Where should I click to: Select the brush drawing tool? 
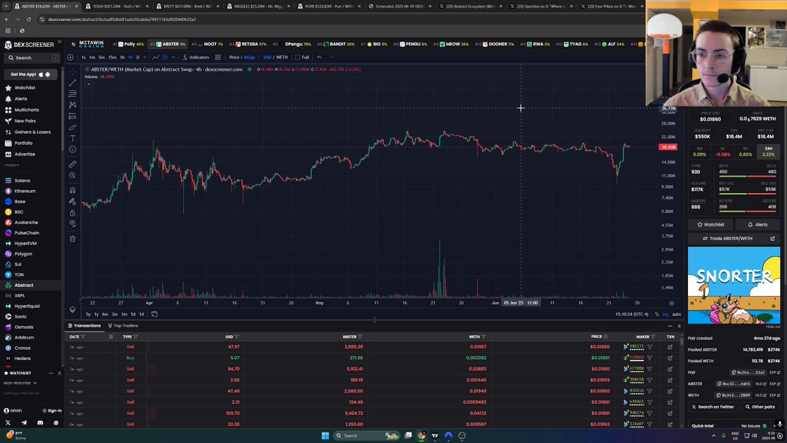[x=72, y=127]
